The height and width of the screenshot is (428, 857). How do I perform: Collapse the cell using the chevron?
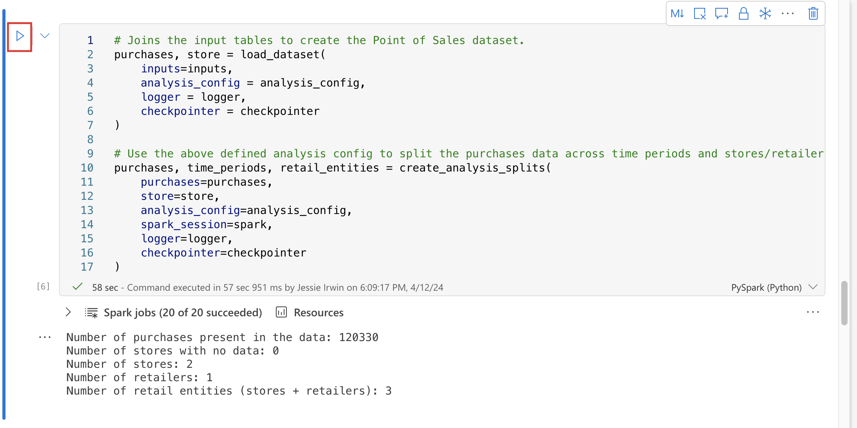tap(44, 36)
